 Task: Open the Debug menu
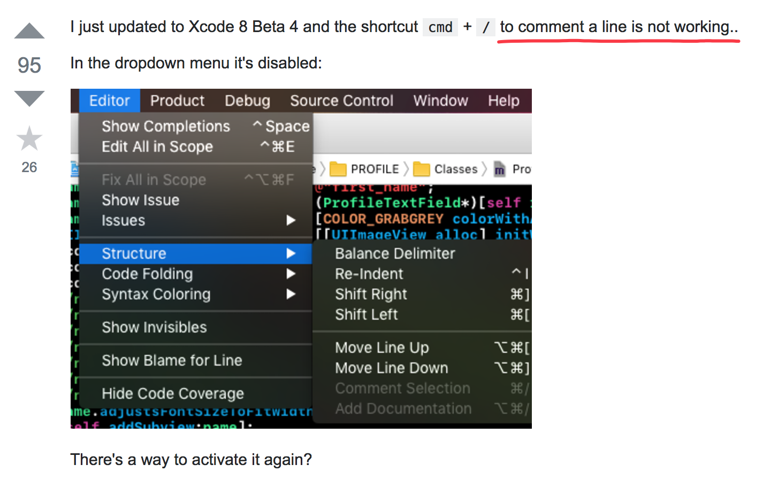pyautogui.click(x=247, y=100)
